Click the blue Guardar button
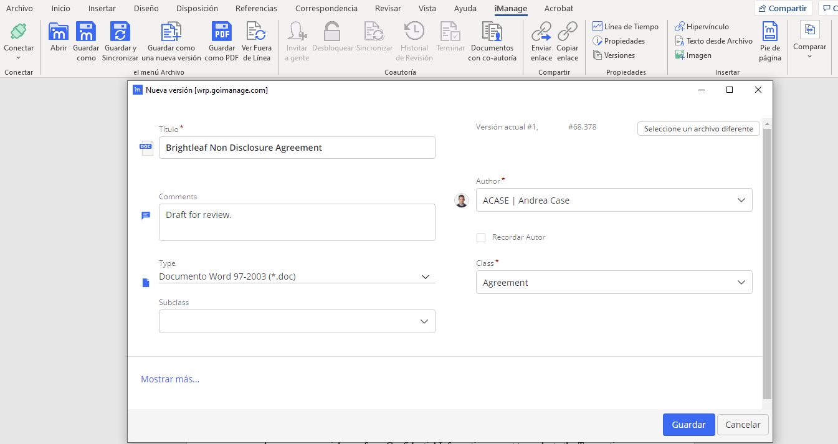Viewport: 838px width, 444px height. (688, 425)
